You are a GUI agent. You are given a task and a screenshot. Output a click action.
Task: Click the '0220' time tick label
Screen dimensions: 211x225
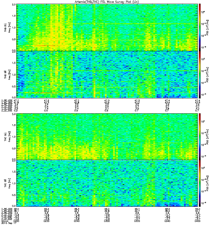46,221
